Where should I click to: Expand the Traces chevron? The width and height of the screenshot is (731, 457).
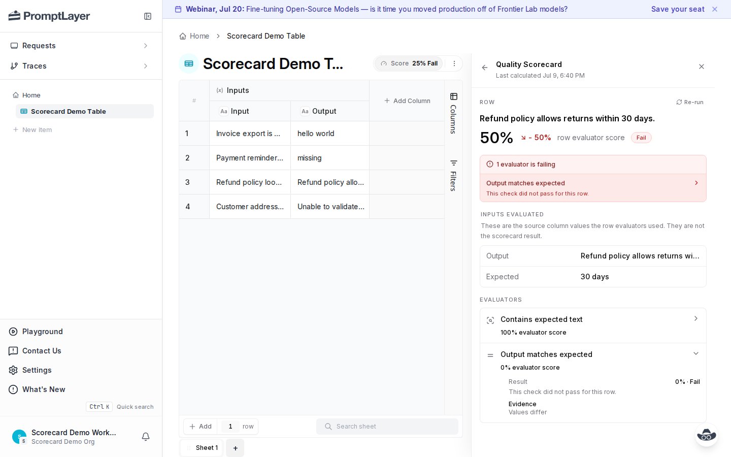146,66
